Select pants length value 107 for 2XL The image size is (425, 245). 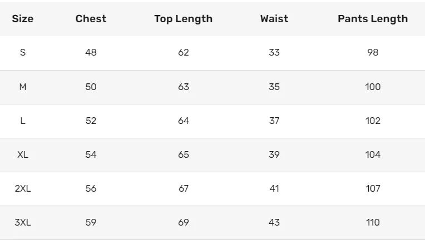coord(373,188)
